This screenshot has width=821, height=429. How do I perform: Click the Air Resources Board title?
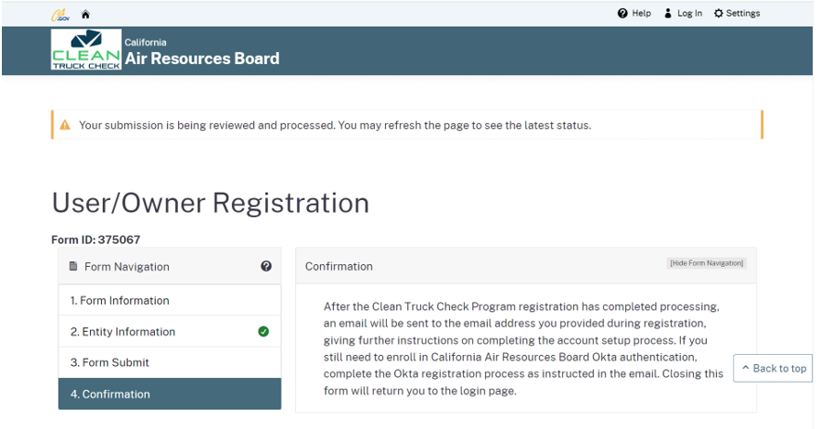202,58
